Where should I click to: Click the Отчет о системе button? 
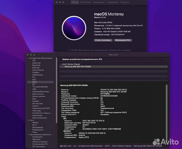pyautogui.click(x=103, y=40)
